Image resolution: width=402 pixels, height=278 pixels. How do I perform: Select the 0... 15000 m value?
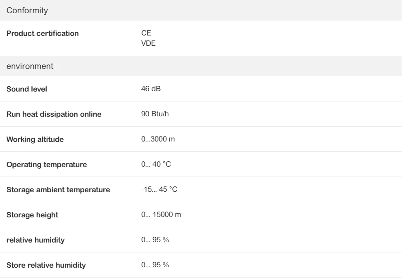pos(161,215)
